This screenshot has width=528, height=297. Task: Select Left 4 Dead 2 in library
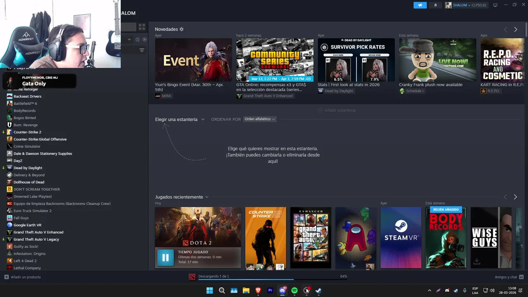point(25,261)
